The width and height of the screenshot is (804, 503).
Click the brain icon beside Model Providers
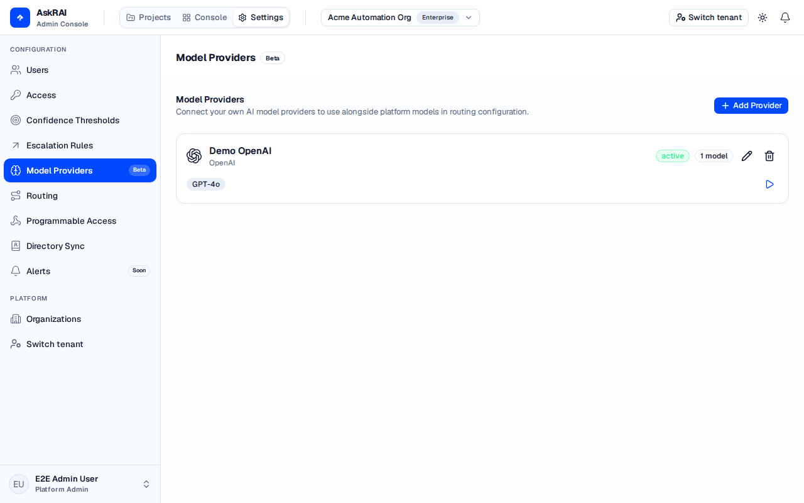16,170
